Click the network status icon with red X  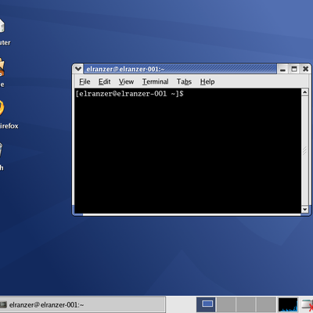point(308,305)
